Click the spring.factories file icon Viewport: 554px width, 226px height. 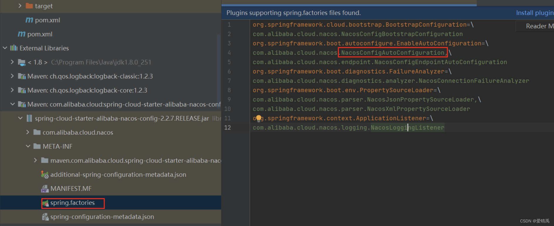(46, 203)
